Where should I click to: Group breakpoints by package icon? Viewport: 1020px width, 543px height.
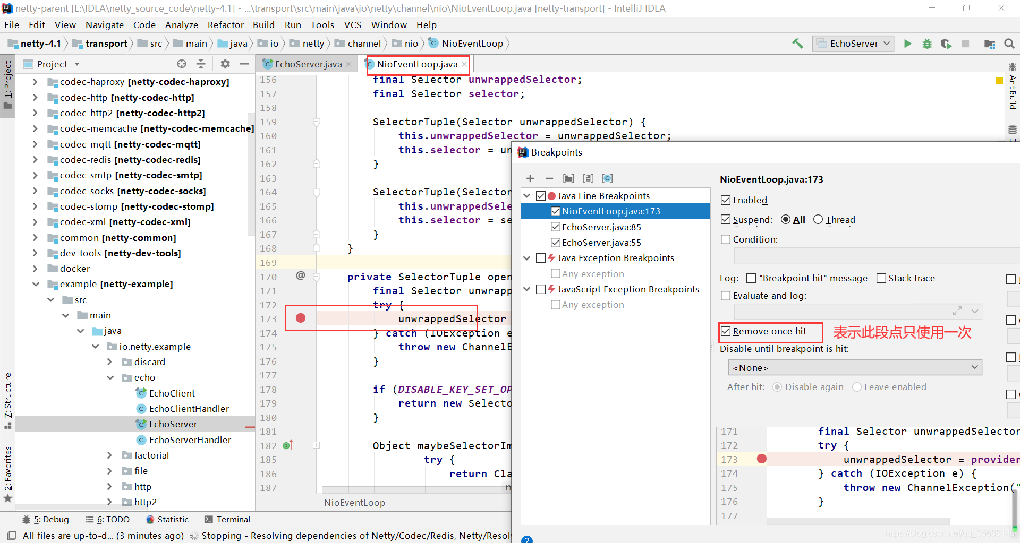(x=568, y=178)
